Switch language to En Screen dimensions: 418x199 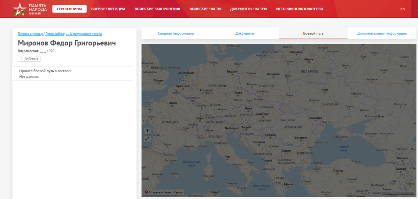402,9
